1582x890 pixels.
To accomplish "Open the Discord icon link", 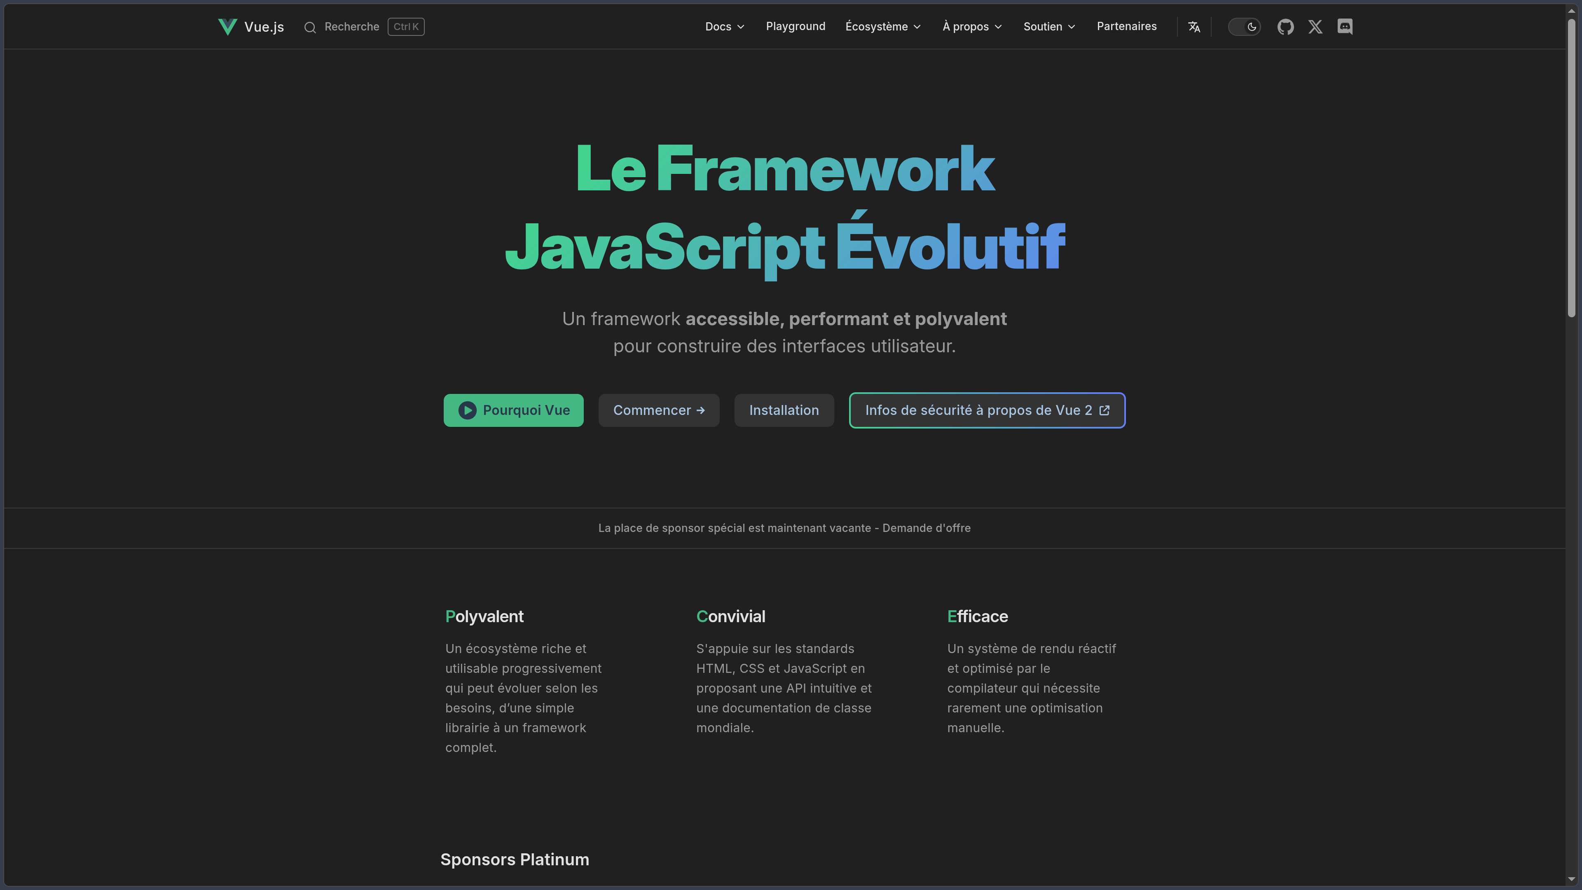I will (1345, 26).
